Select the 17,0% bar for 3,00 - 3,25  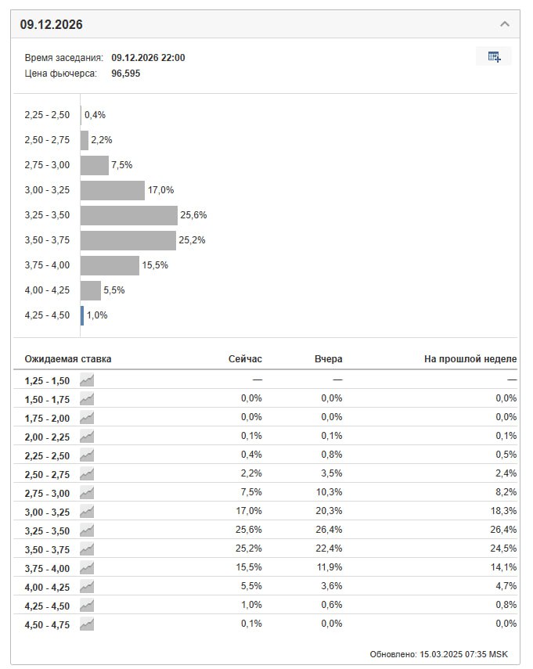coord(113,190)
